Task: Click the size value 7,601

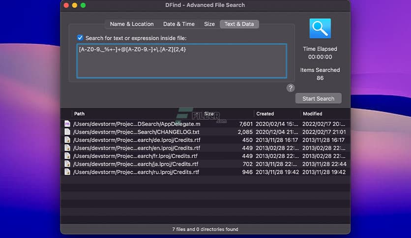Action: click(x=246, y=124)
